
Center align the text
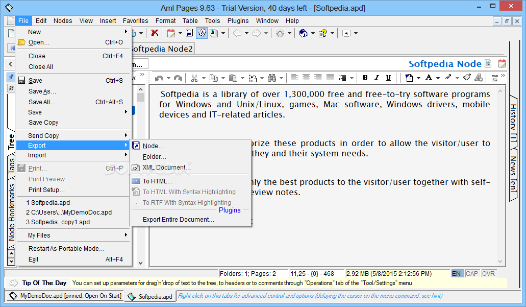point(306,78)
